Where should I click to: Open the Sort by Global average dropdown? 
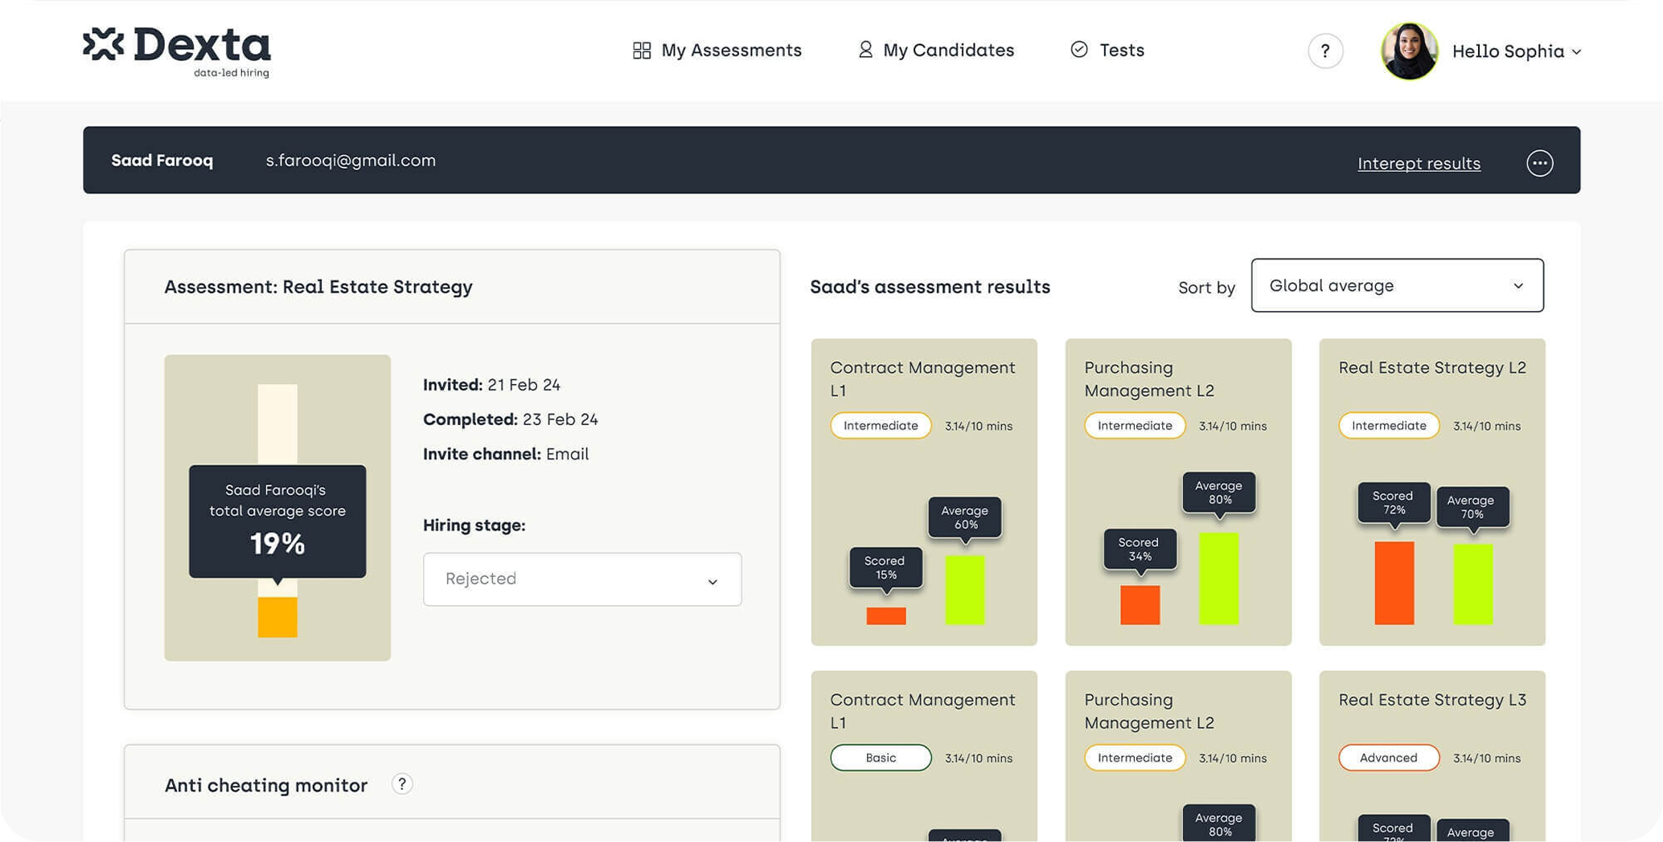click(x=1397, y=285)
